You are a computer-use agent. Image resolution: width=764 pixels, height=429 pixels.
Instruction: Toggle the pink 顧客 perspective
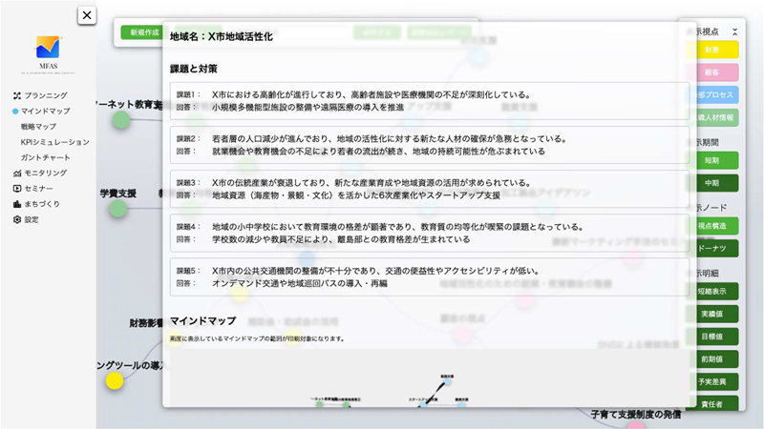pyautogui.click(x=711, y=72)
